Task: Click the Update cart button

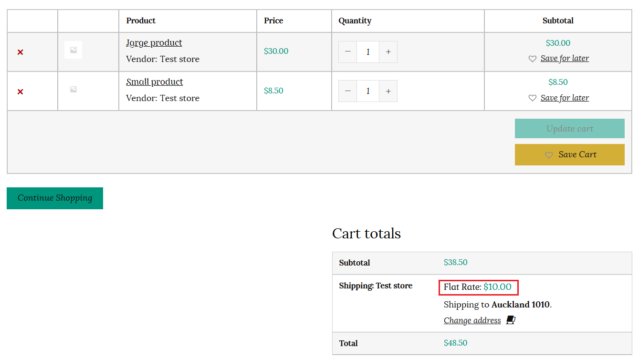Action: tap(570, 129)
